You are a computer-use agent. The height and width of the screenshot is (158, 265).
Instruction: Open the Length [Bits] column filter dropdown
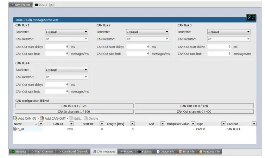click(x=132, y=124)
